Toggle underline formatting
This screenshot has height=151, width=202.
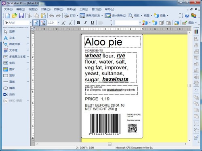tap(92, 23)
